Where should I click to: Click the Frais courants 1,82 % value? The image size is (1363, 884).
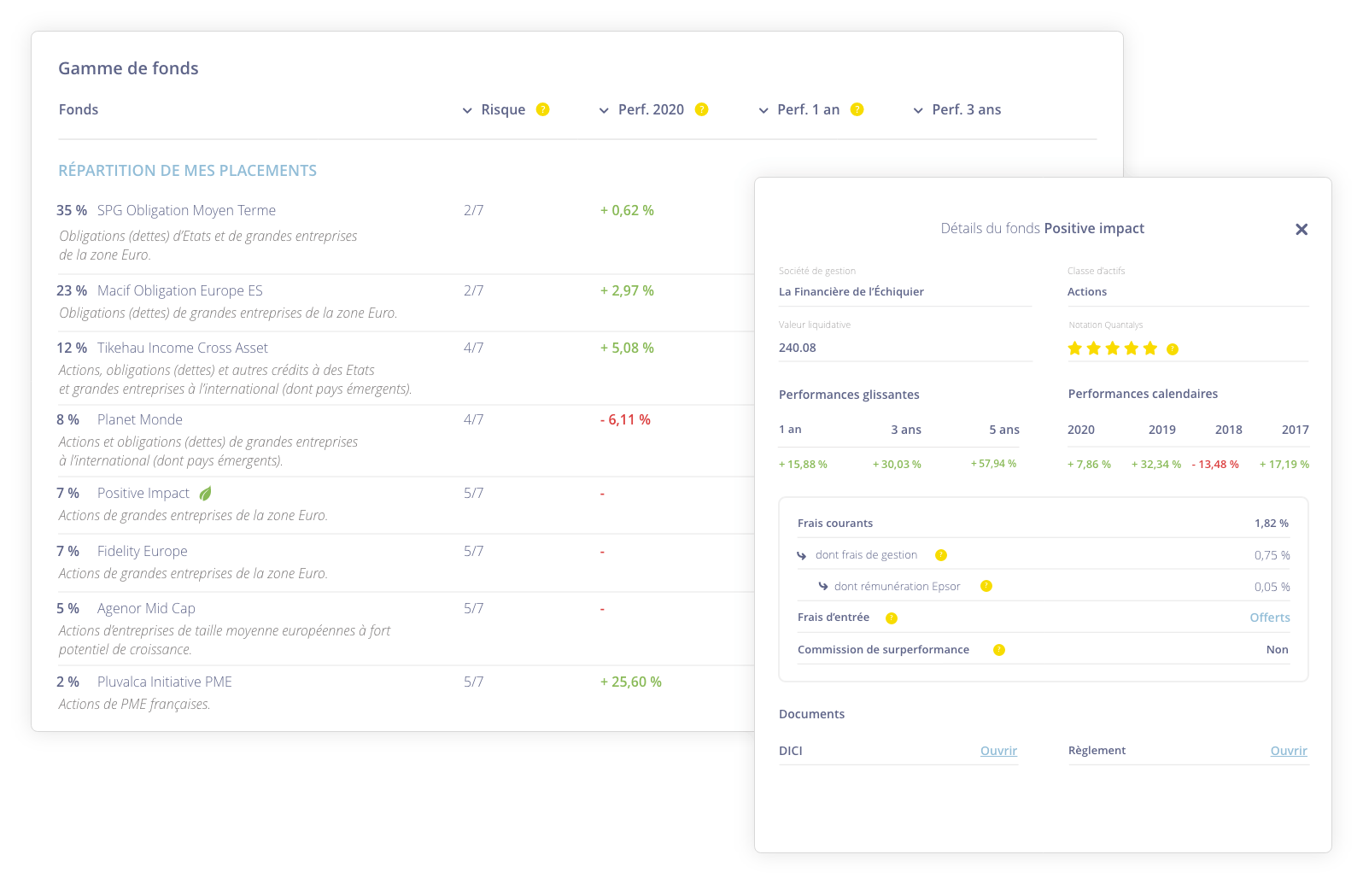pos(1272,524)
